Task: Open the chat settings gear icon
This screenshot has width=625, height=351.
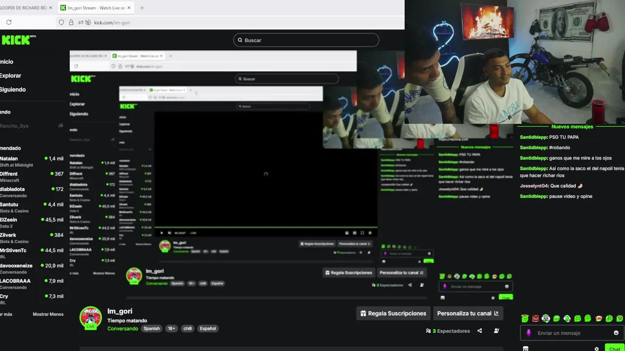Action: pos(597,349)
